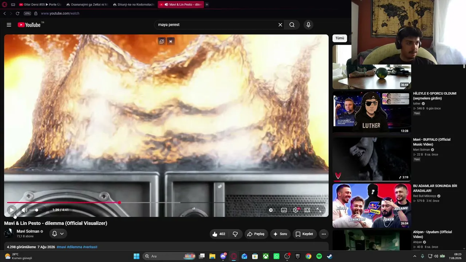
Task: Open the taskbar clock showing 08:23
Action: (455, 256)
